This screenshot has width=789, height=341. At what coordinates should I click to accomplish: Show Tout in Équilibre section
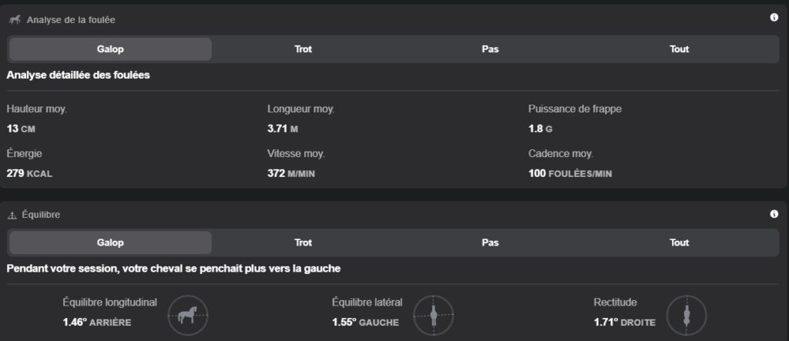(679, 242)
